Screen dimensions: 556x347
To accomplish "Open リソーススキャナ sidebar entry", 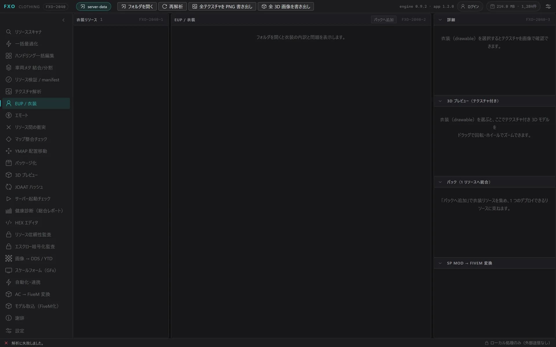I will coord(36,32).
